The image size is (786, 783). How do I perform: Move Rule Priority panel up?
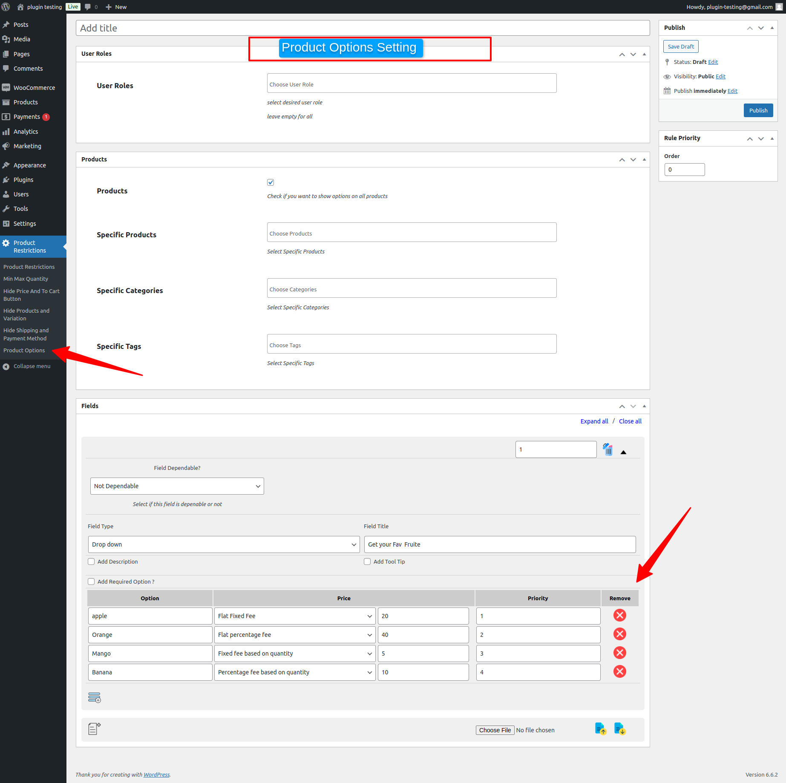point(750,139)
